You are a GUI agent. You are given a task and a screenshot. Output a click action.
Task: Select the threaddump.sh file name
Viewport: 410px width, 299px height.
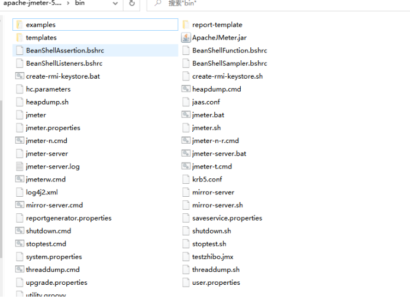click(x=216, y=269)
